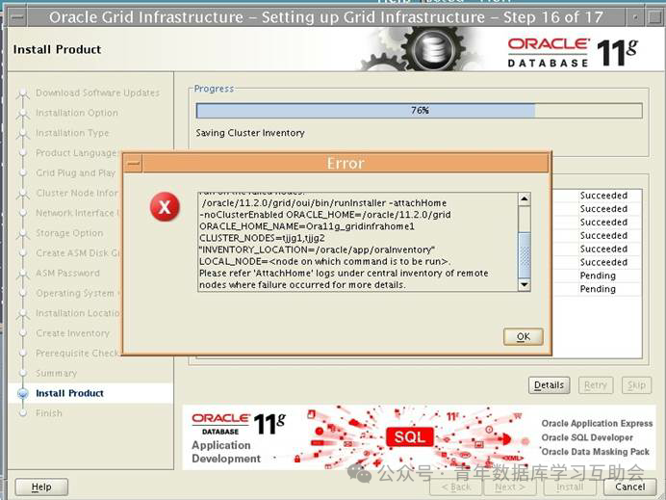Click the Oracle Database 11g header logo
This screenshot has width=666, height=500.
[x=573, y=53]
